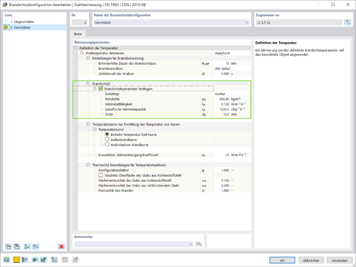Uncheck Brandschutzparameter festlegen
The width and height of the screenshot is (356, 267).
tap(101, 89)
